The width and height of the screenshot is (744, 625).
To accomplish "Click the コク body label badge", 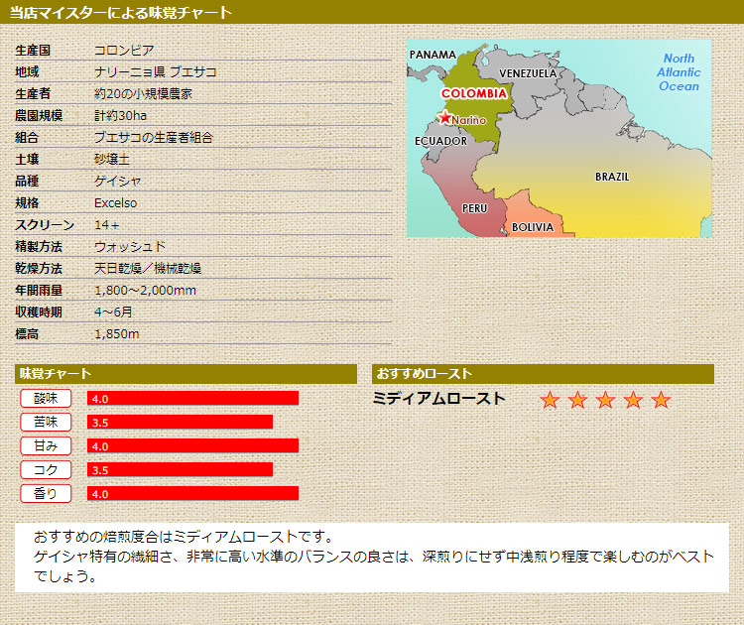I will click(x=46, y=469).
